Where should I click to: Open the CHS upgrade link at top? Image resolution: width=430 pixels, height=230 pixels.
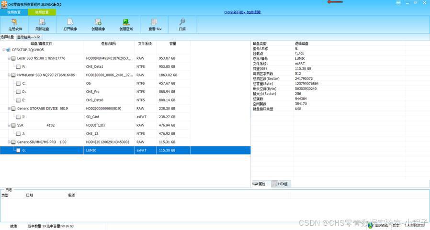[243, 12]
